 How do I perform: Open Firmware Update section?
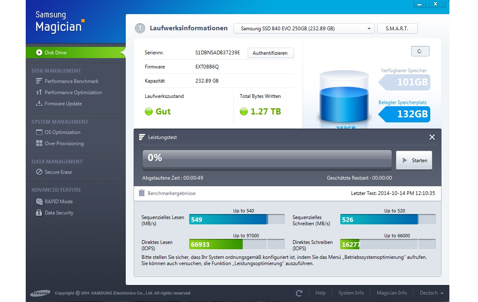point(63,104)
